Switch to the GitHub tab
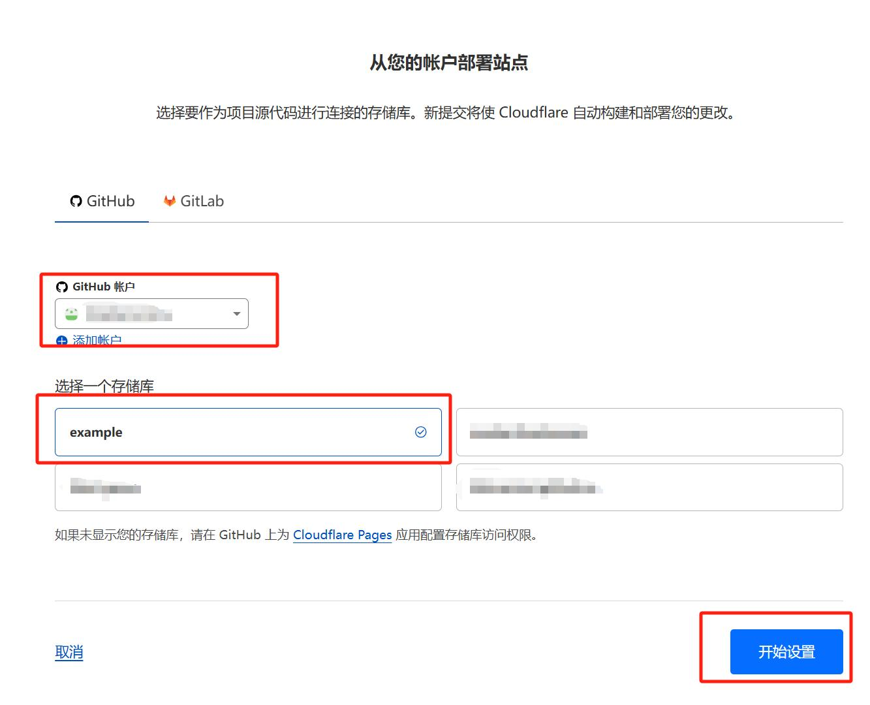Screen dimensions: 870x705 point(102,201)
